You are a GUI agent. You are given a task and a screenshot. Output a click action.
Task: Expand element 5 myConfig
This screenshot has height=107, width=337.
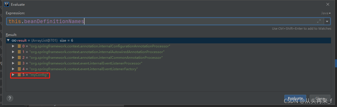point(13,75)
